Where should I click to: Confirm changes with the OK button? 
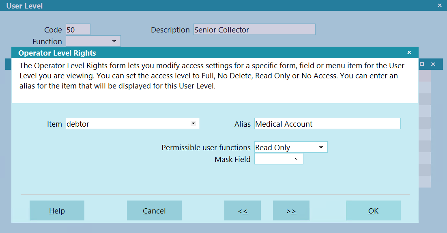point(373,210)
